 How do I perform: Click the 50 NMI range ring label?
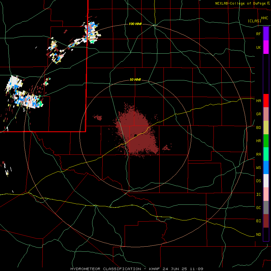(x=135, y=80)
